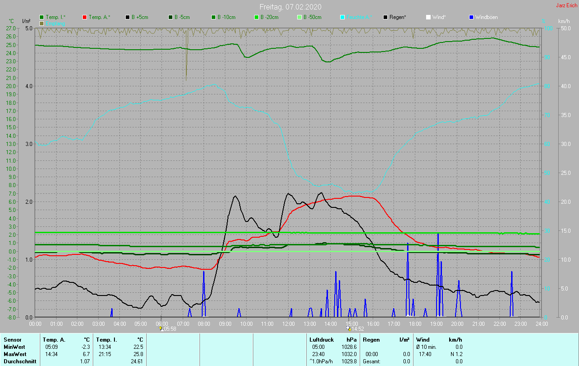Click the red Temp. A. legend swatch
Viewport: 579px width, 366px height.
[x=85, y=17]
